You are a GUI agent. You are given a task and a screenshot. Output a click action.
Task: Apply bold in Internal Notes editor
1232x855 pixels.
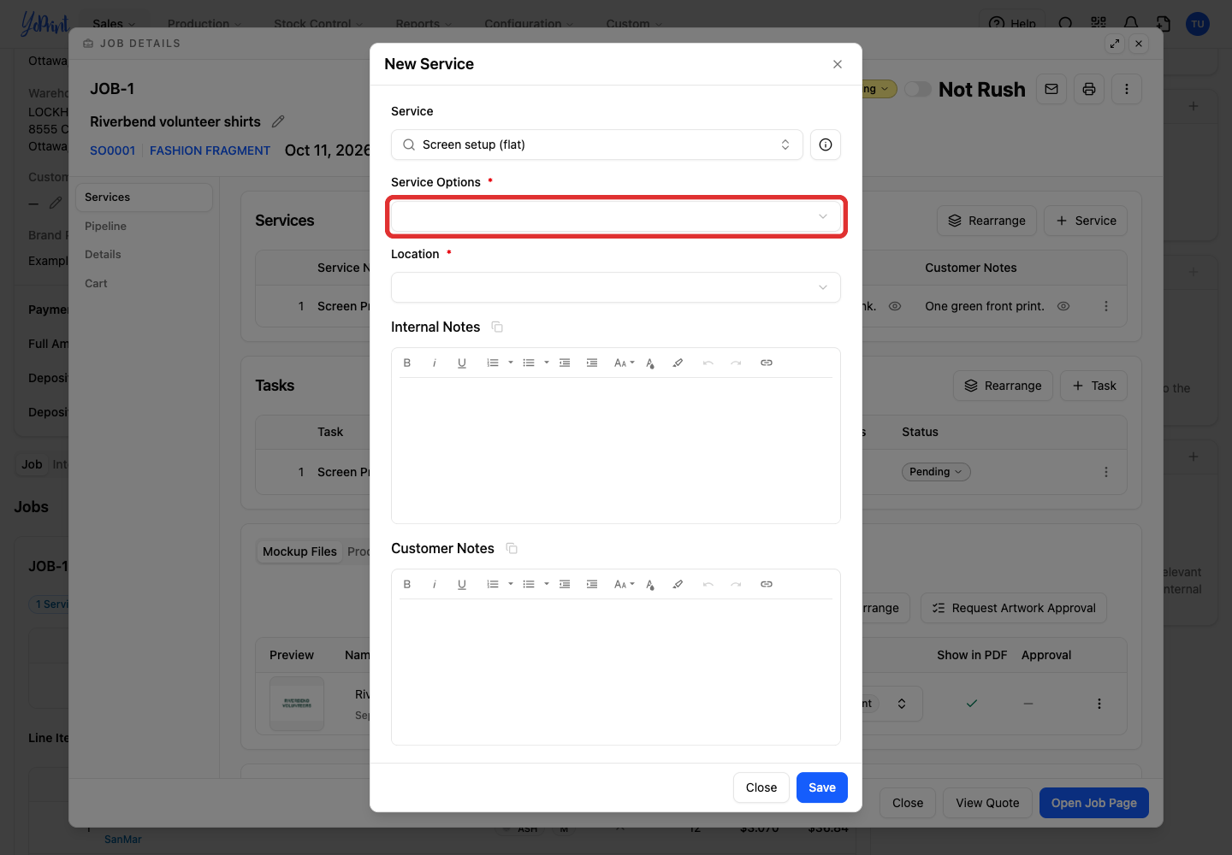(x=407, y=363)
